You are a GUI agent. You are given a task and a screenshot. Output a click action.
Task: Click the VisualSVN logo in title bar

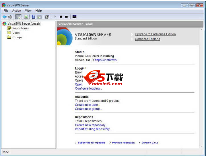(x=3, y=5)
